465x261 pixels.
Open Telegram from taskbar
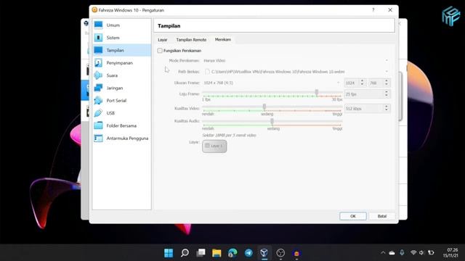[x=248, y=253]
